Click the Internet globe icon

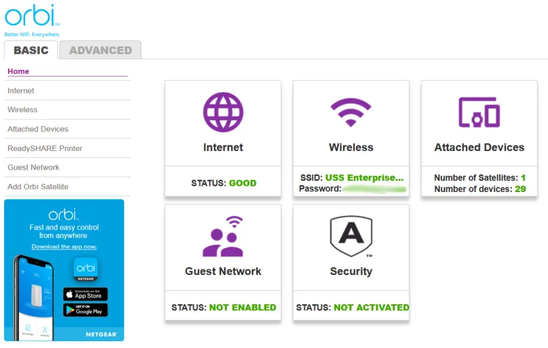223,113
